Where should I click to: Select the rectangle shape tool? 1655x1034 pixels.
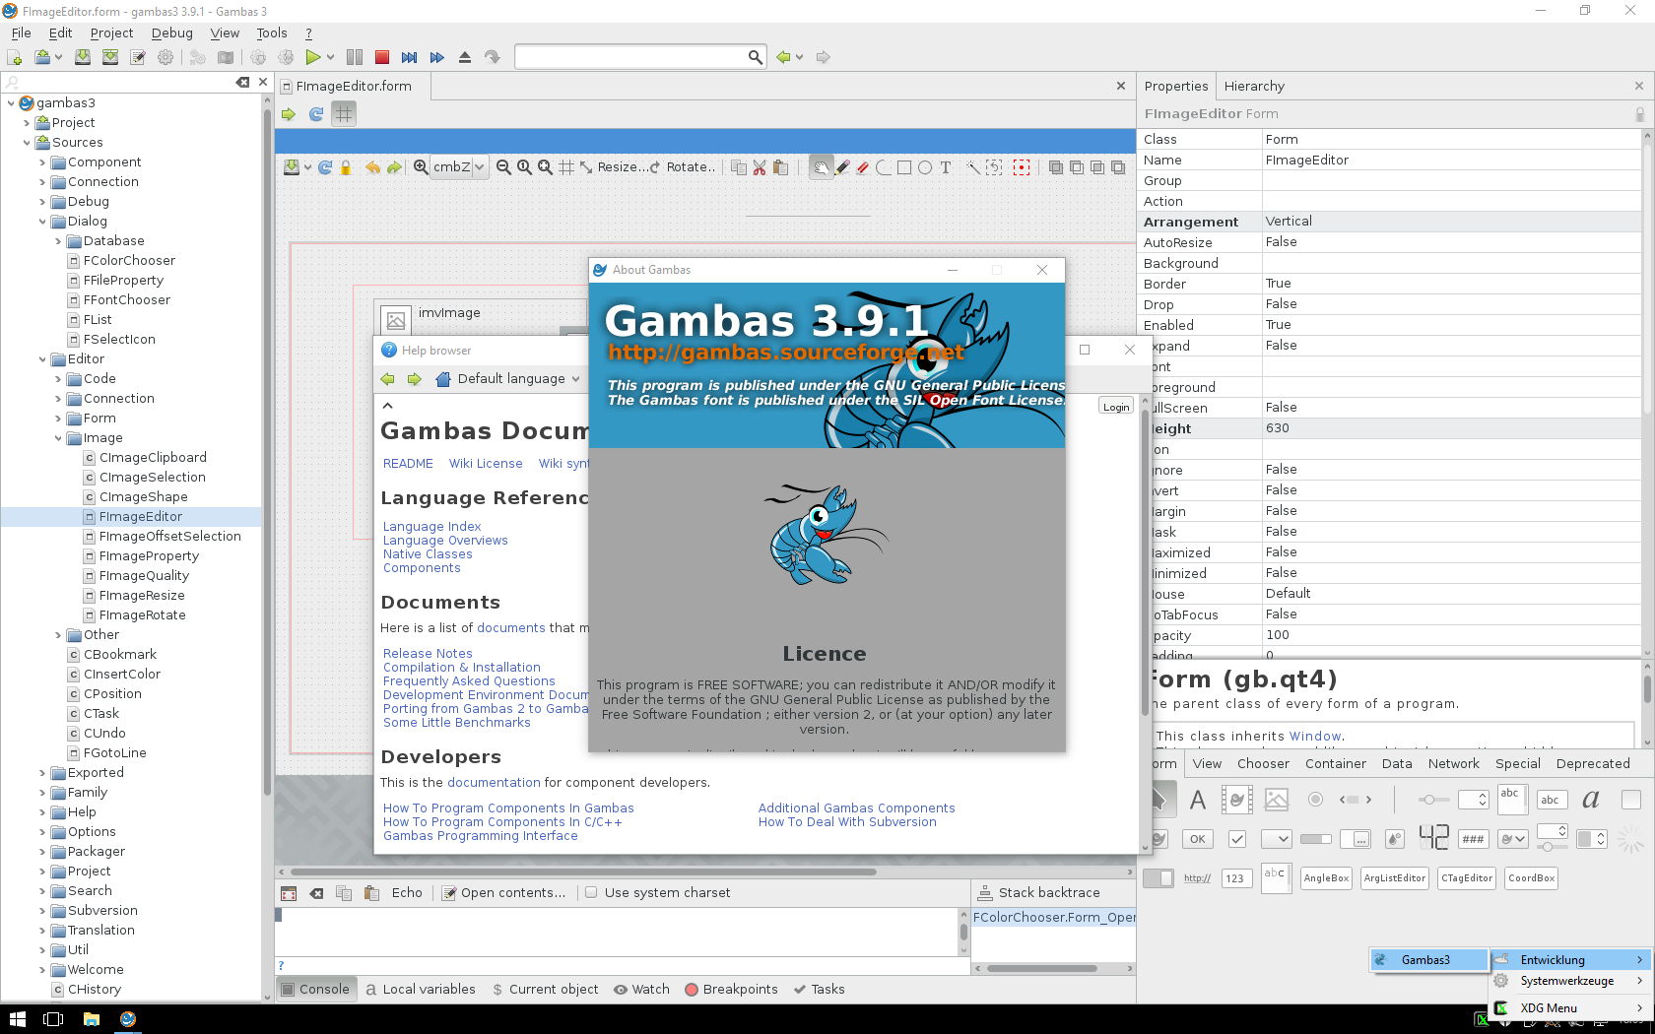click(904, 167)
